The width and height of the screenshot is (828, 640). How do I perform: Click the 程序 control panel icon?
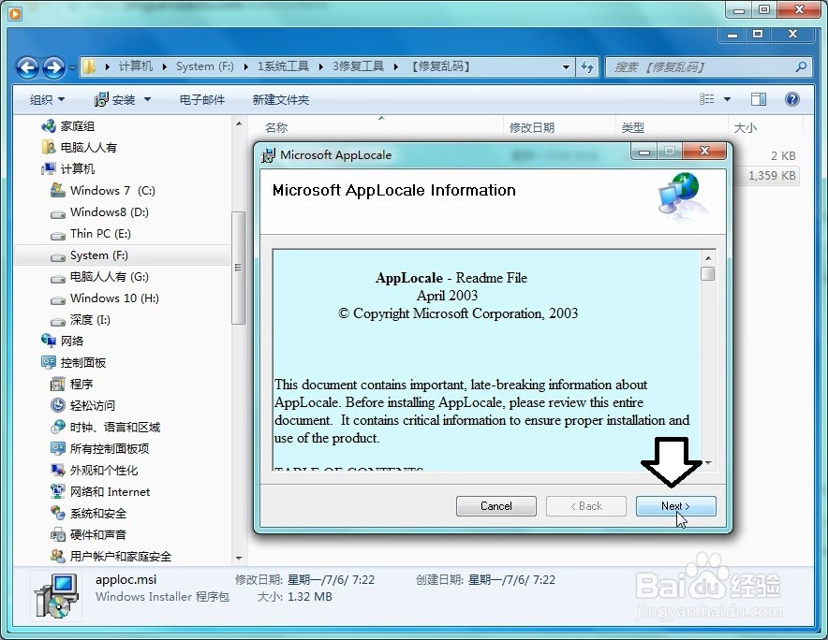coord(57,385)
